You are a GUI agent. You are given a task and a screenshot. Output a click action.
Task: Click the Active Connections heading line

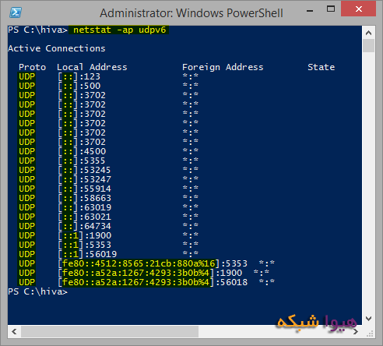tap(57, 48)
